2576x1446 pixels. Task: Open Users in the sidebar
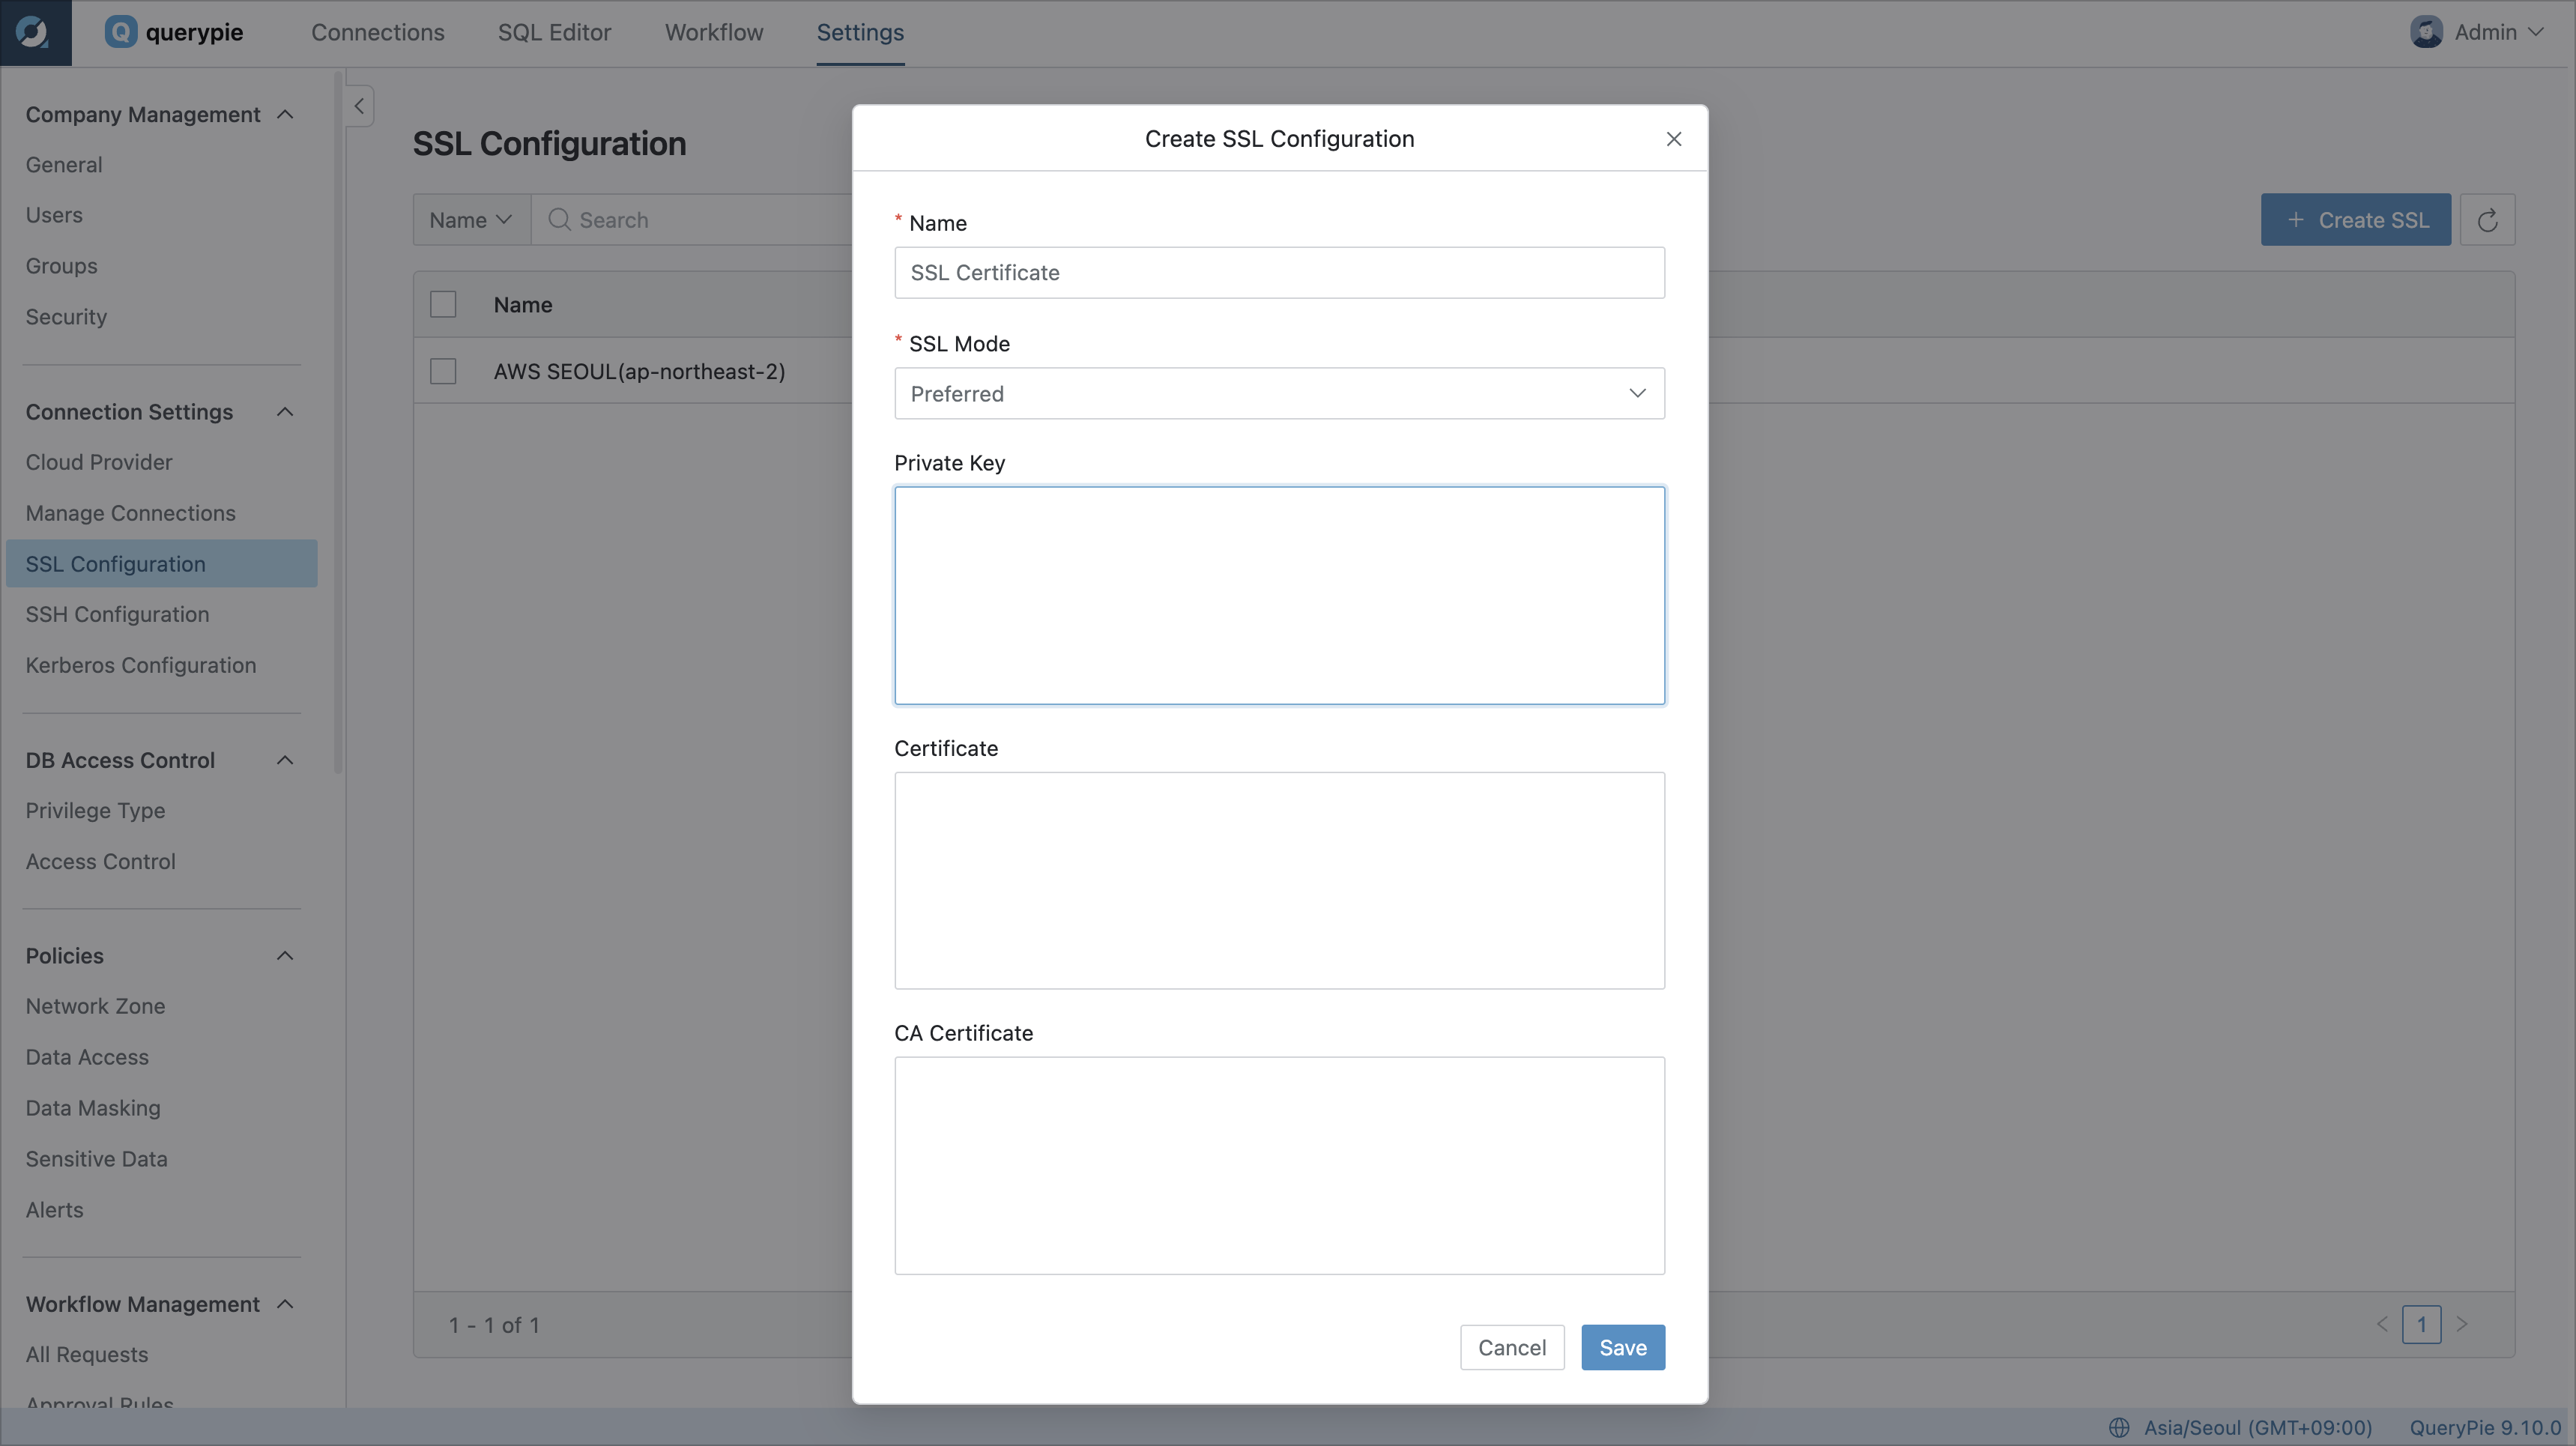click(54, 215)
